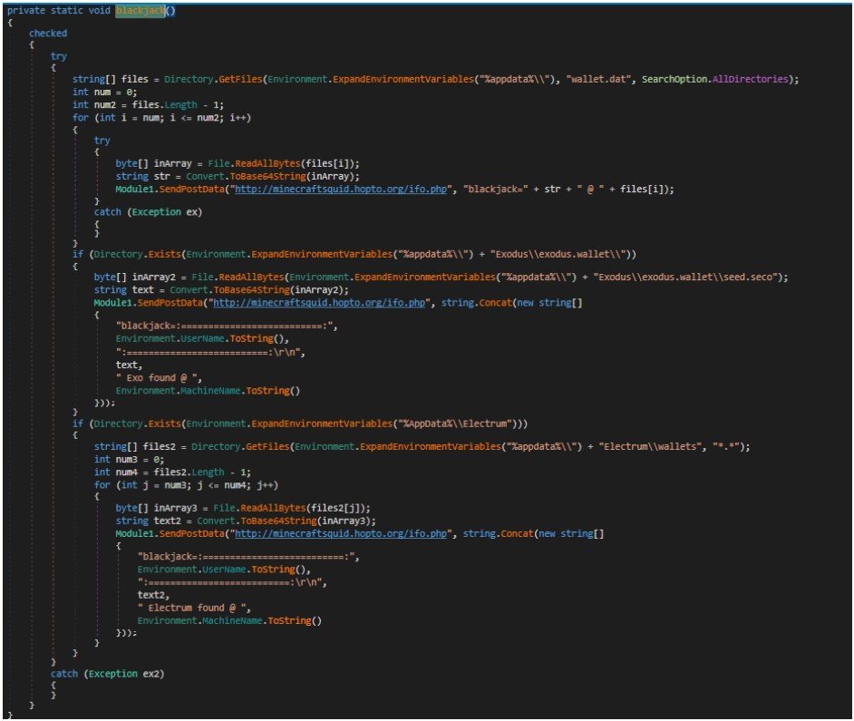Screen dimensions: 854x721
Task: Click the "%AppData%\\Electrum" string
Action: click(458, 424)
